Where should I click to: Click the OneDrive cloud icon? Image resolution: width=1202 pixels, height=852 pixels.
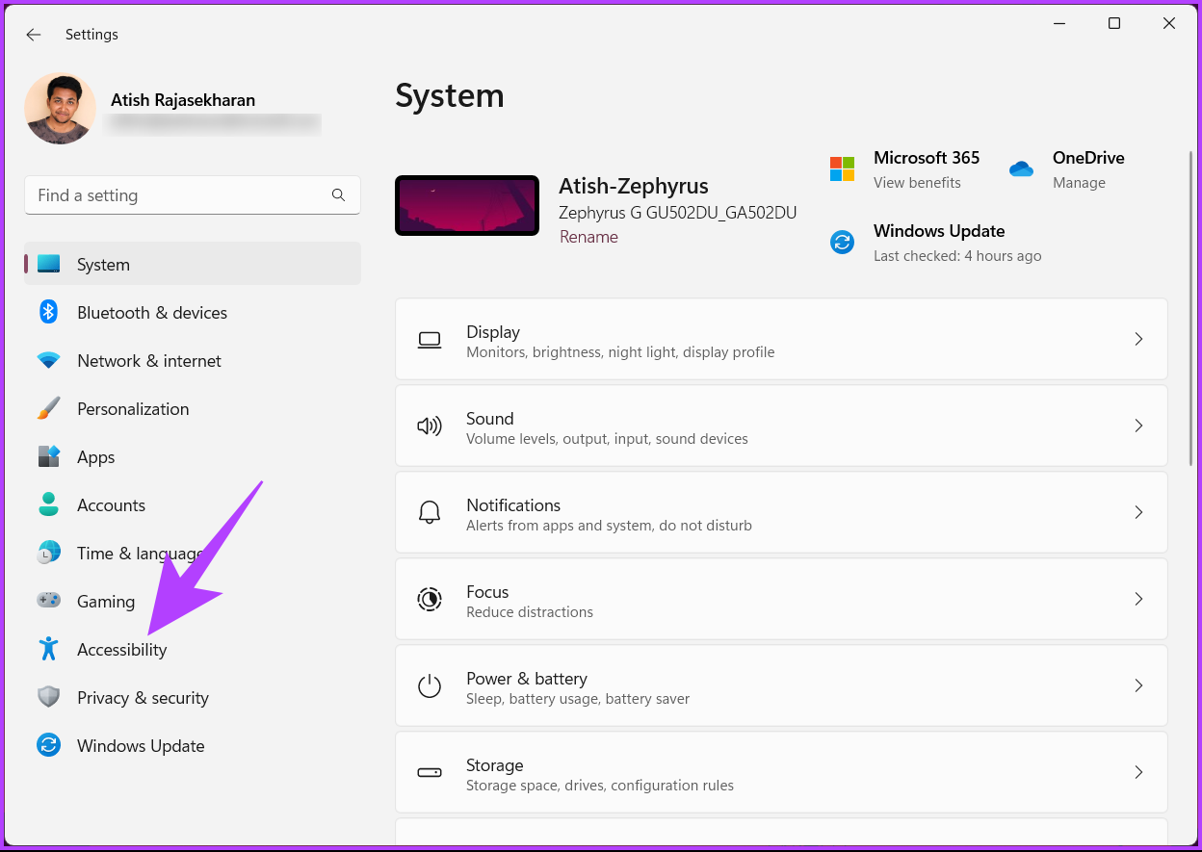pyautogui.click(x=1021, y=169)
